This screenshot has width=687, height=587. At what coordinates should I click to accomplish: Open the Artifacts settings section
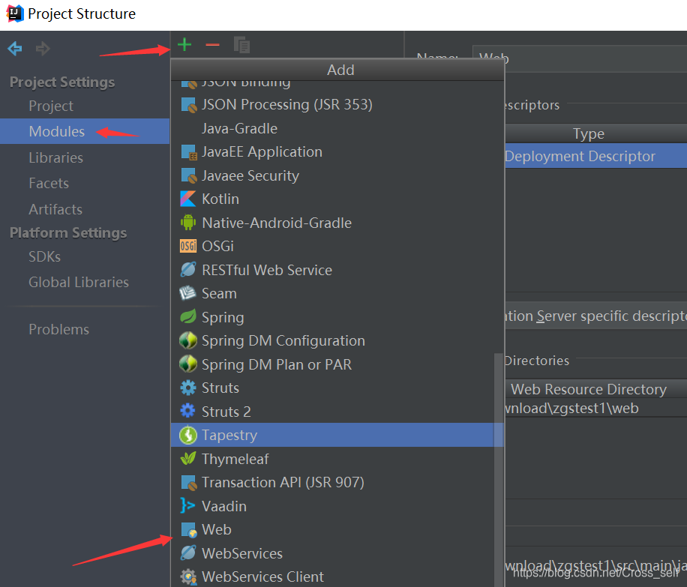(x=55, y=209)
